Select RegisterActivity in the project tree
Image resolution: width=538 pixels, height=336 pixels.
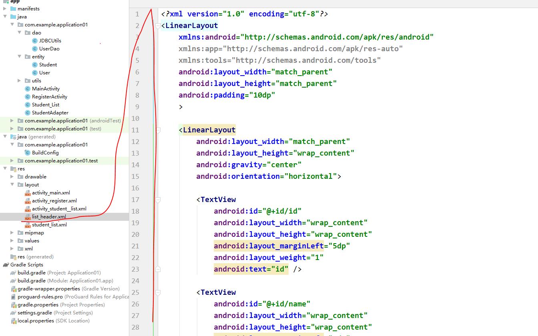(x=50, y=96)
